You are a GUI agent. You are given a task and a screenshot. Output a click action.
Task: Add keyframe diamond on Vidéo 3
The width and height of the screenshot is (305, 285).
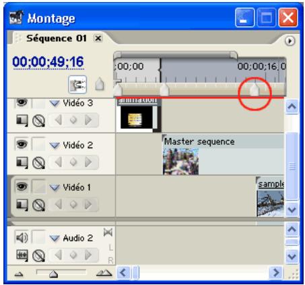[x=73, y=120]
